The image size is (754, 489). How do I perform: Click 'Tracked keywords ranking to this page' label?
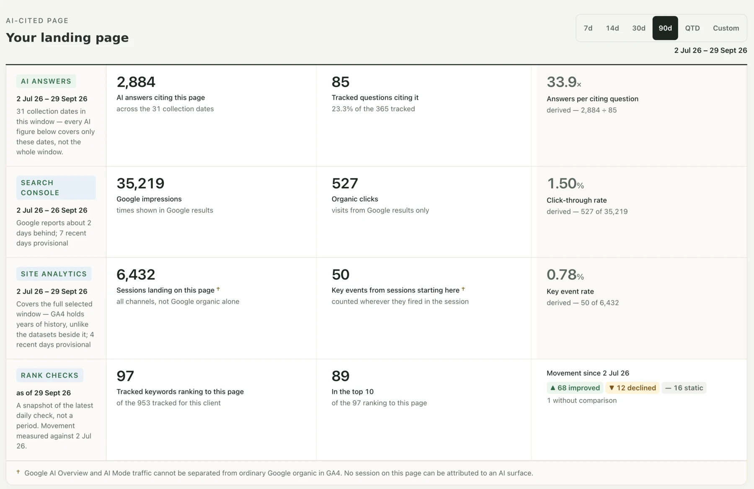coord(180,392)
